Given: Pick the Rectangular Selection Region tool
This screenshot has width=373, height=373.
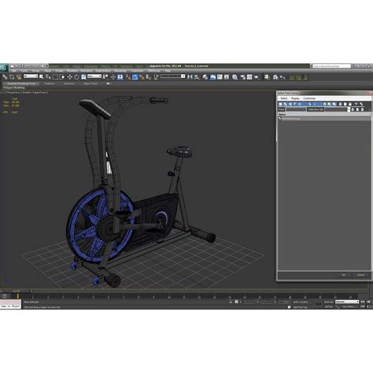Looking at the screenshot, I should coord(55,77).
